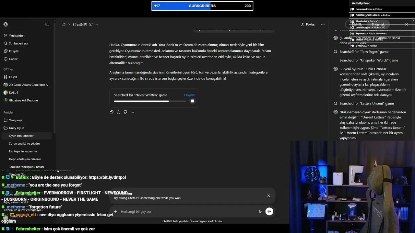Image resolution: width=415 pixels, height=233 pixels.
Task: Collapse the Projeler section header
Action: tap(8, 112)
